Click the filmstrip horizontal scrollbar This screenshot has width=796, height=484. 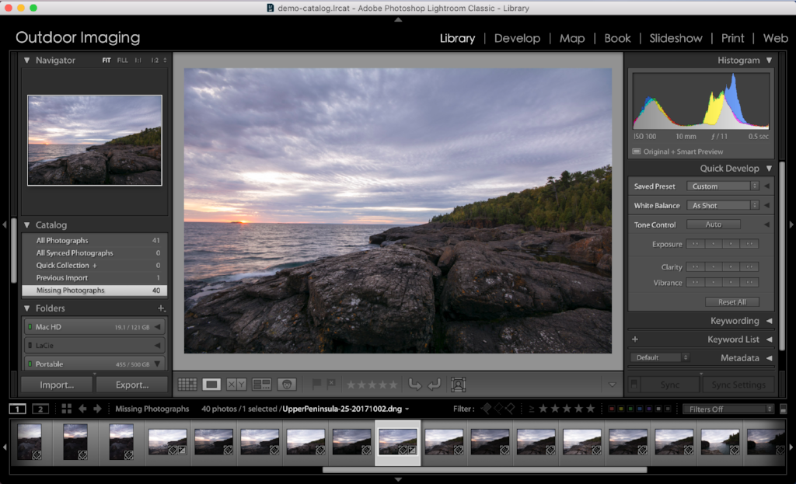[484, 470]
